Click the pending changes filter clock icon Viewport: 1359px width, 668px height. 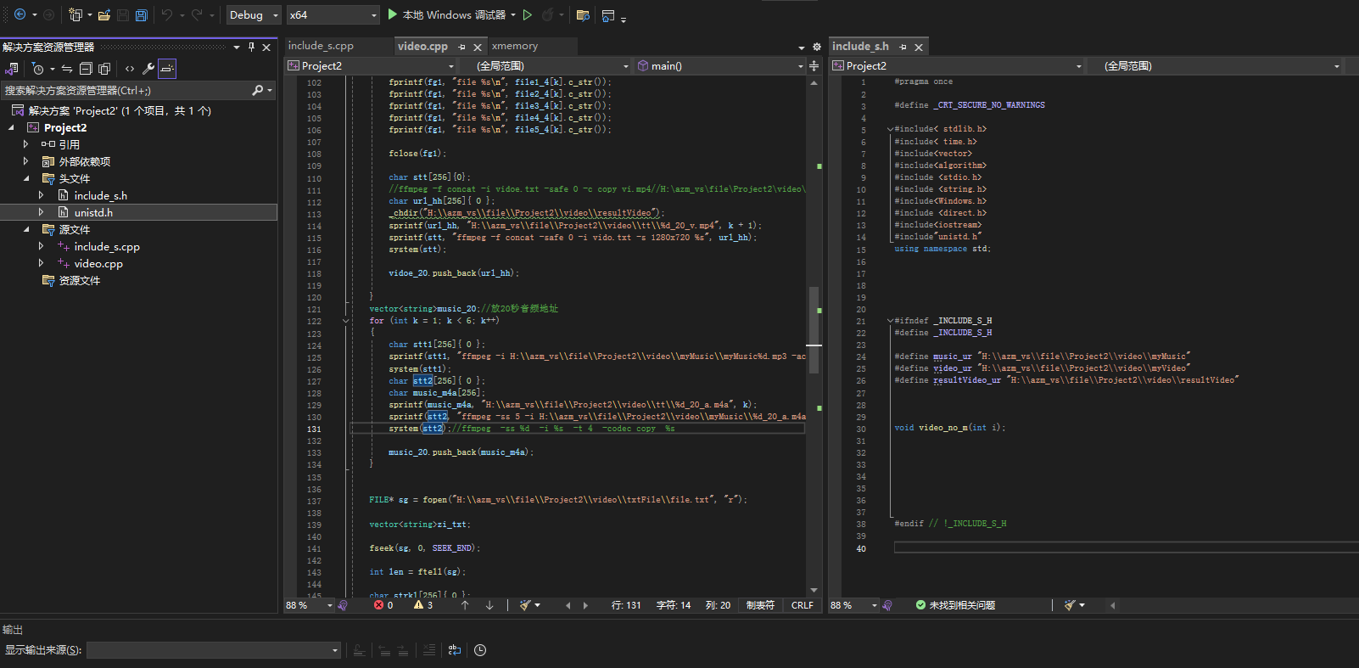[x=38, y=69]
